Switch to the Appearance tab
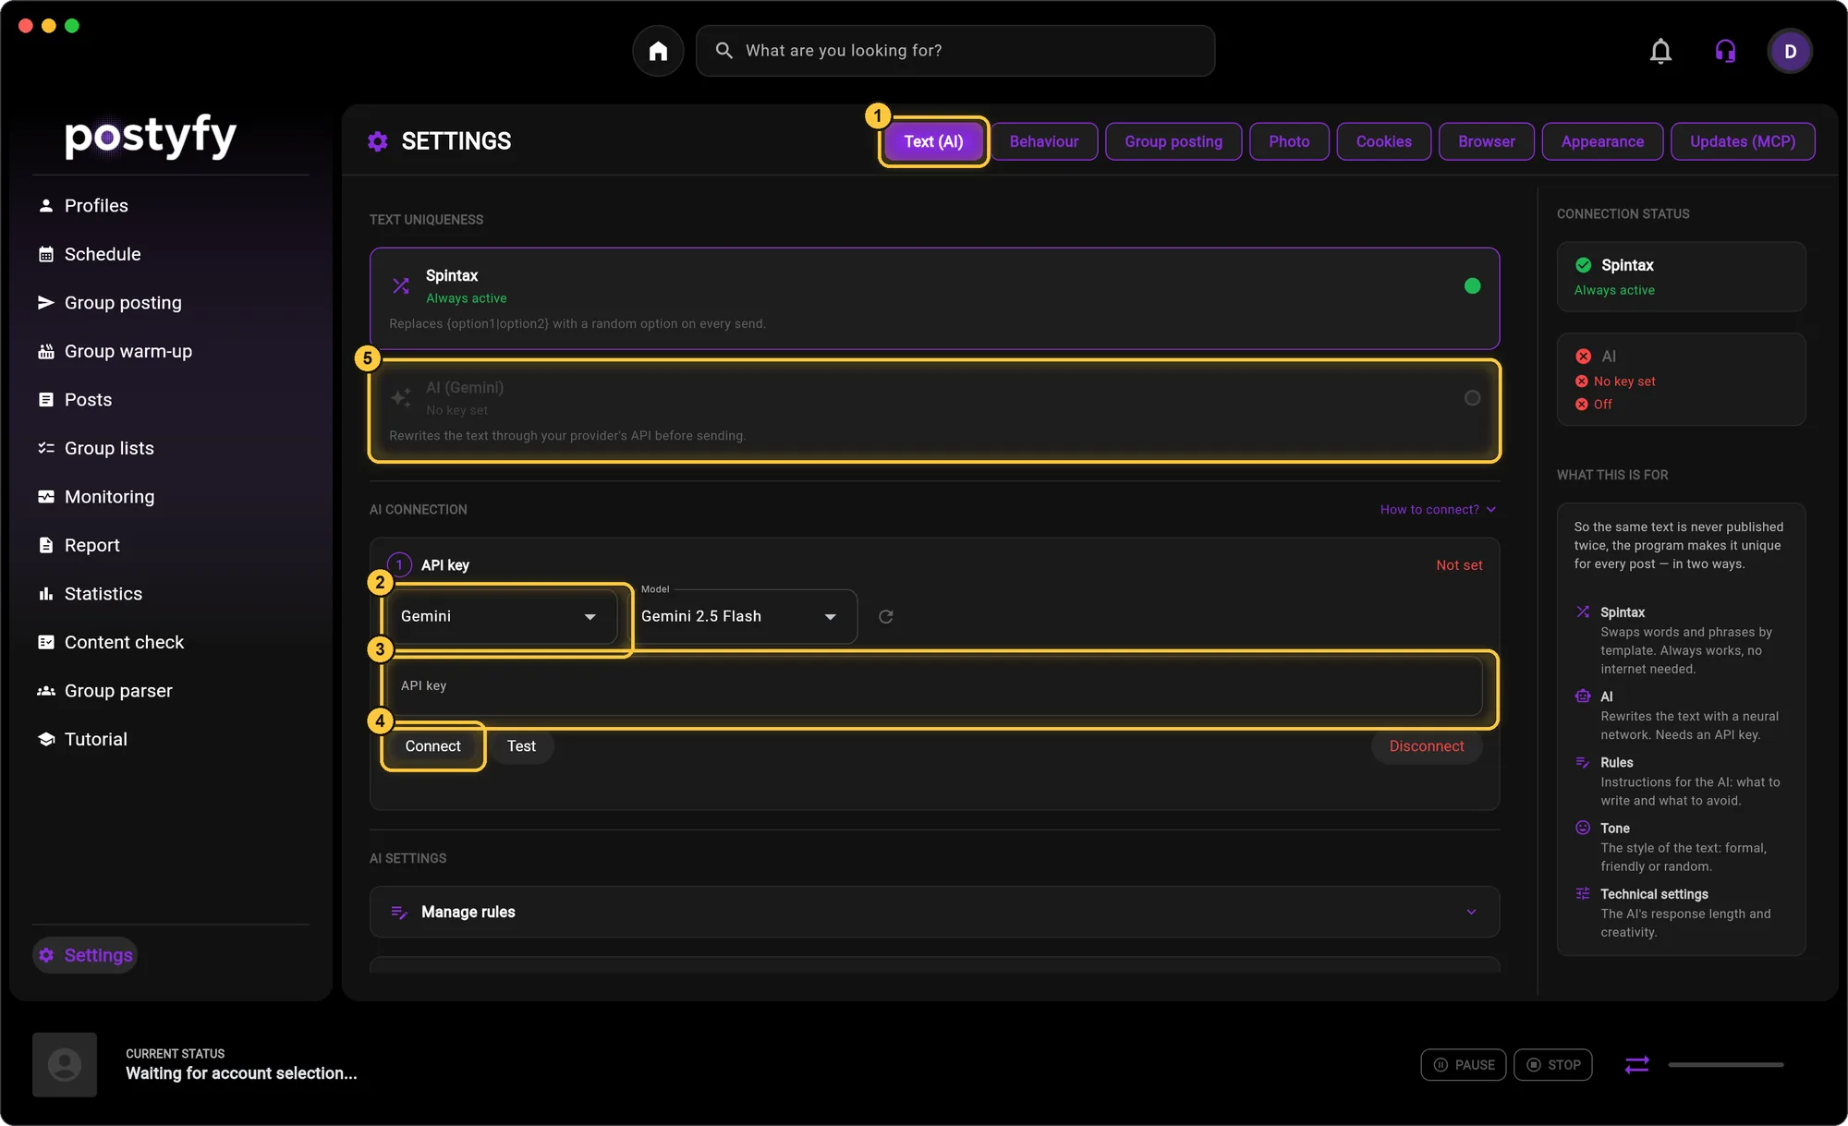The width and height of the screenshot is (1848, 1126). tap(1602, 141)
